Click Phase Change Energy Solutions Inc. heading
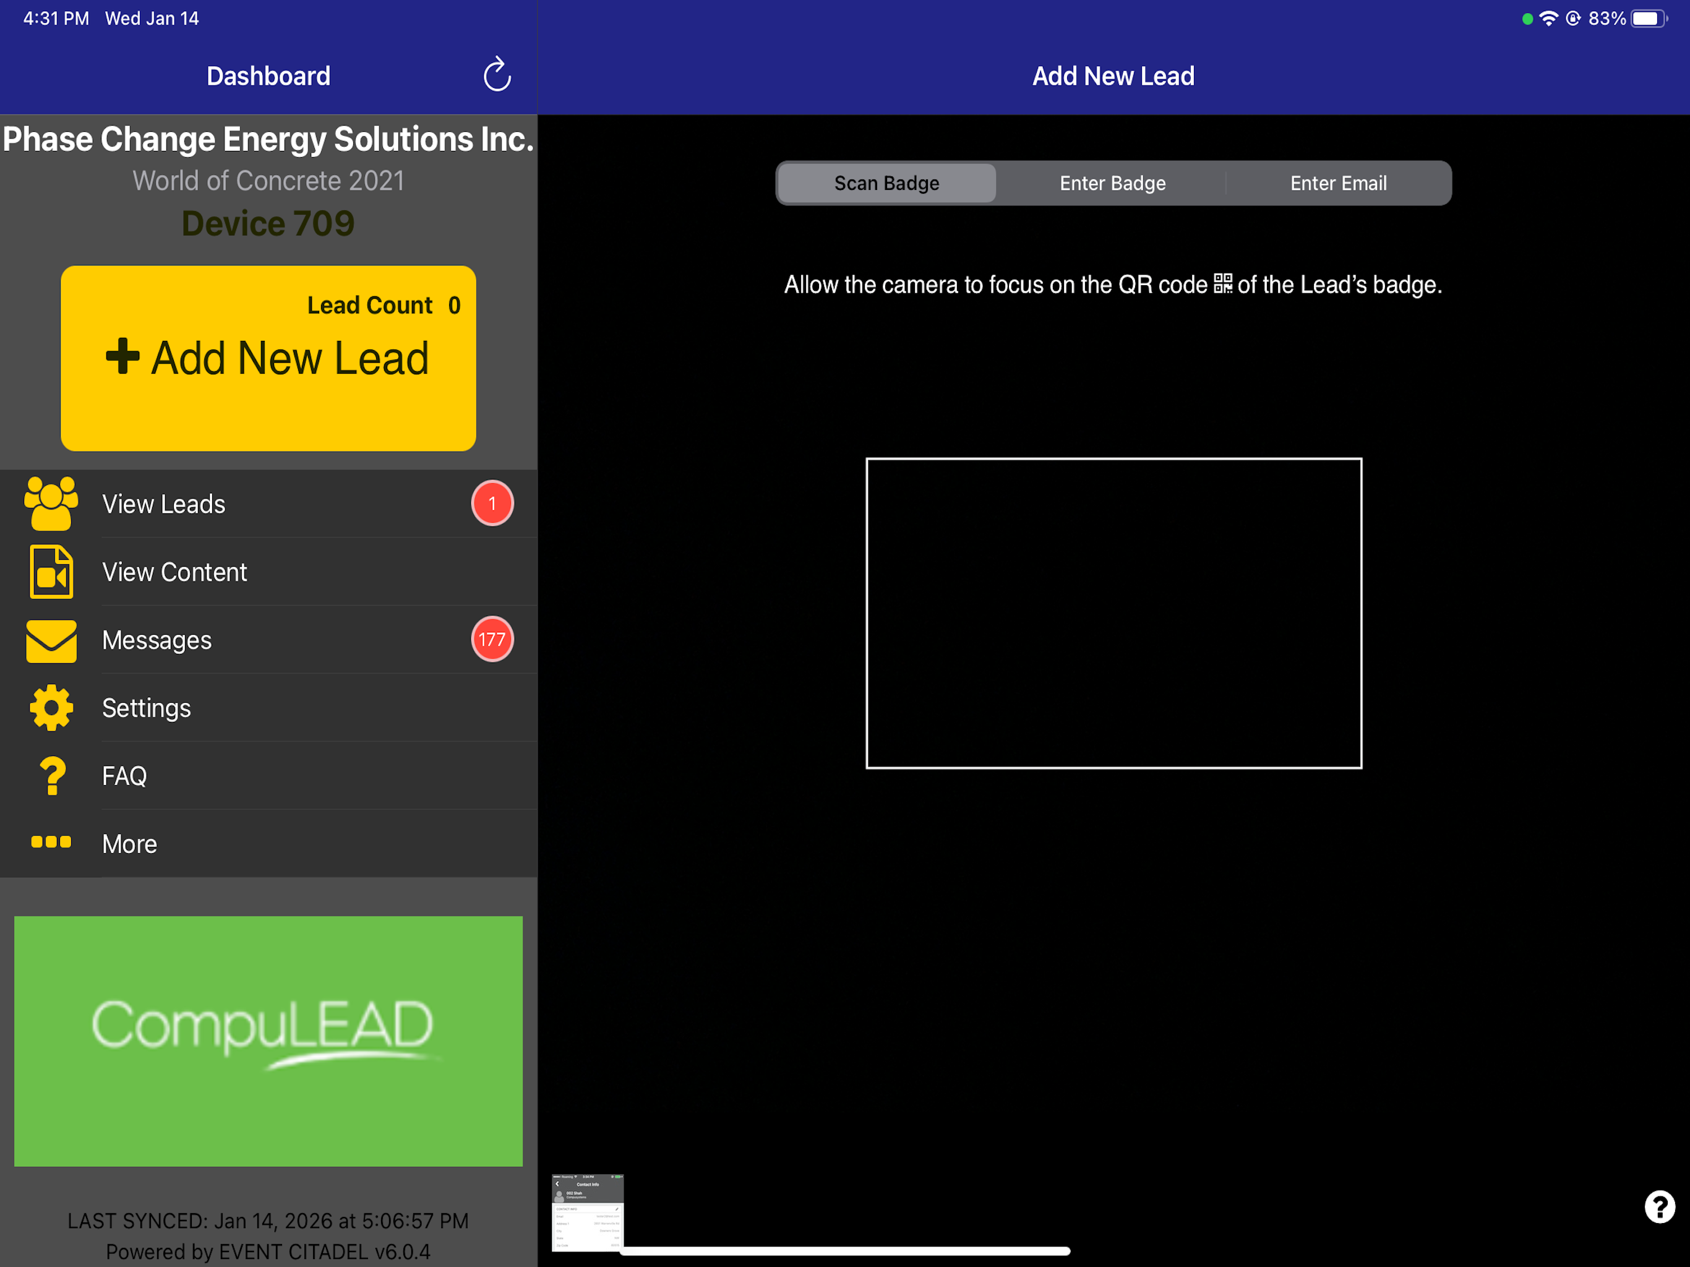This screenshot has width=1690, height=1267. [x=268, y=139]
